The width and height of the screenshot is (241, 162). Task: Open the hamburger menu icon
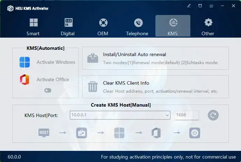pyautogui.click(x=211, y=6)
